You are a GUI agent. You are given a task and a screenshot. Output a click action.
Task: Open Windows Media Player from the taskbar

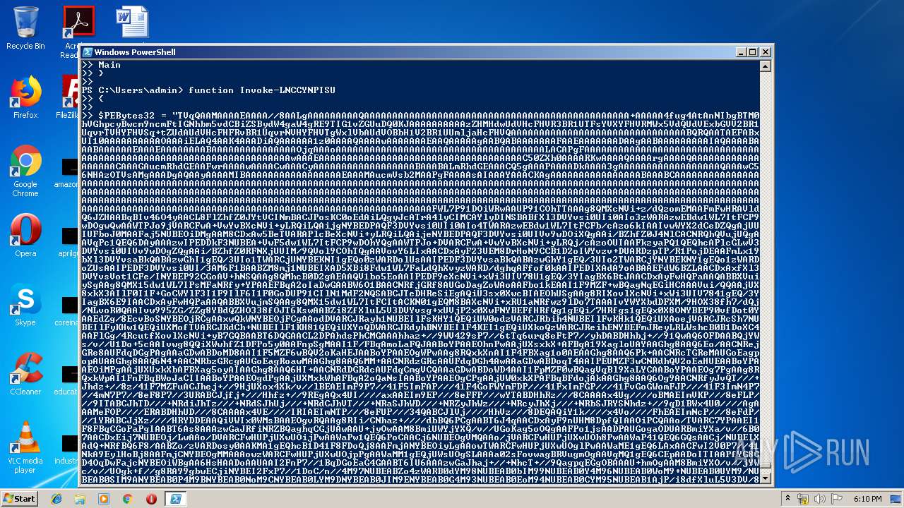click(104, 499)
